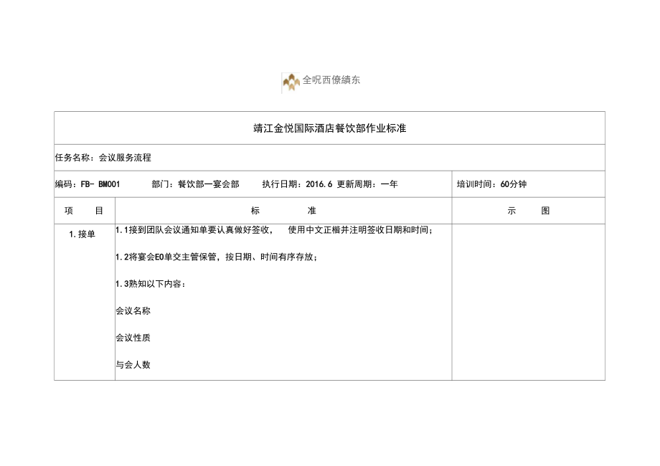Click the '1.接单' row label
660x466 pixels.
(82, 234)
